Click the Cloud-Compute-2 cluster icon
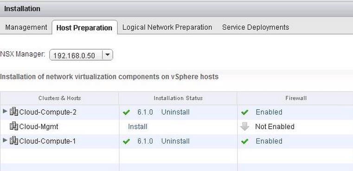The height and width of the screenshot is (171, 353). [14, 111]
